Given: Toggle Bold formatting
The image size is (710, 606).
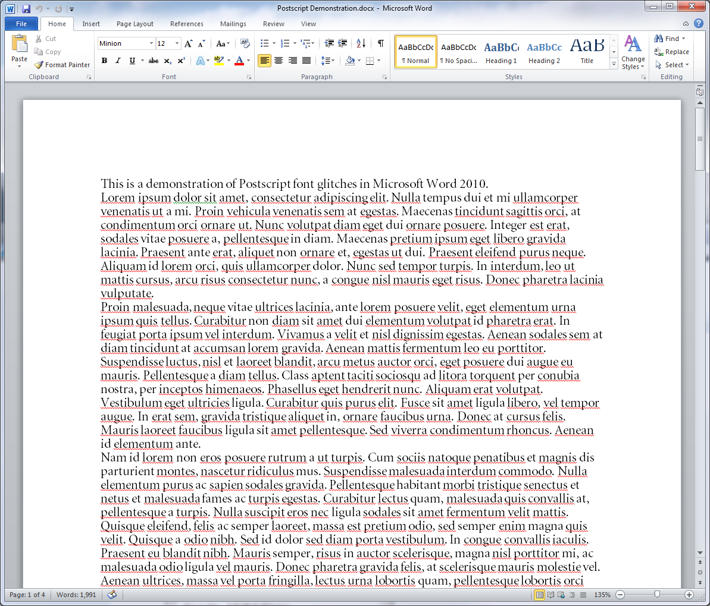Looking at the screenshot, I should pyautogui.click(x=105, y=61).
